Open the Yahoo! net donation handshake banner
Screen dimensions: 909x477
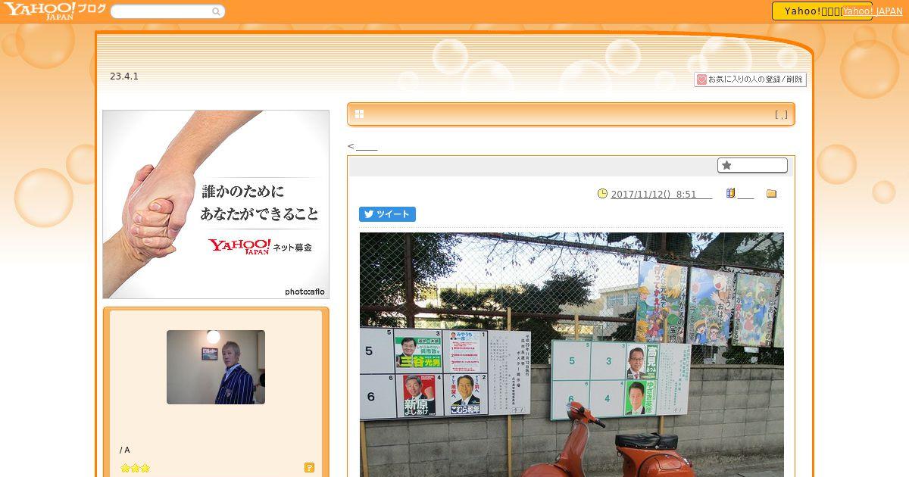[x=216, y=204]
